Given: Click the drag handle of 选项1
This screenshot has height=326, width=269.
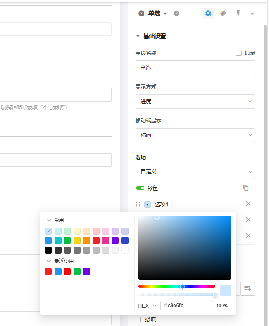Looking at the screenshot, I should [x=138, y=204].
